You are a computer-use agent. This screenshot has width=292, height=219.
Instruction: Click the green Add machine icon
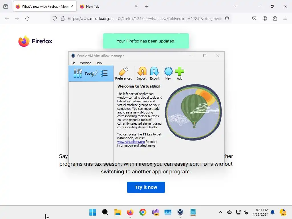pyautogui.click(x=180, y=74)
